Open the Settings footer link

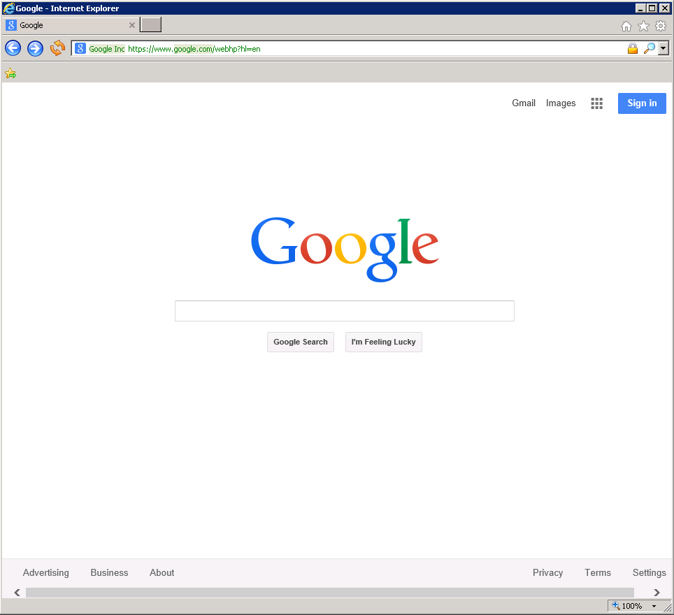pyautogui.click(x=649, y=572)
